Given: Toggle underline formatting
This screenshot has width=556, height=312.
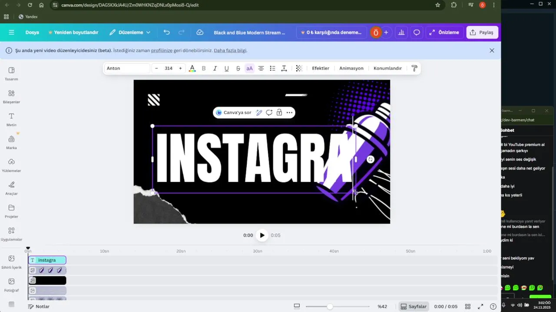Looking at the screenshot, I should coord(226,68).
